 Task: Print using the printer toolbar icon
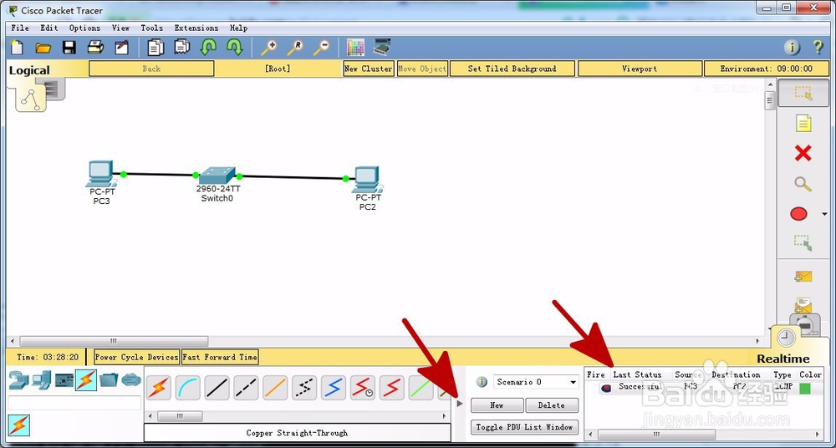pos(95,48)
